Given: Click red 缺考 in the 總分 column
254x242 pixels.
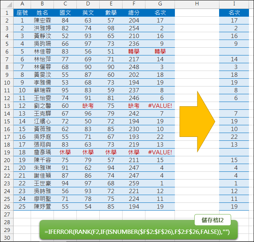Looking at the screenshot, I should (x=134, y=106).
